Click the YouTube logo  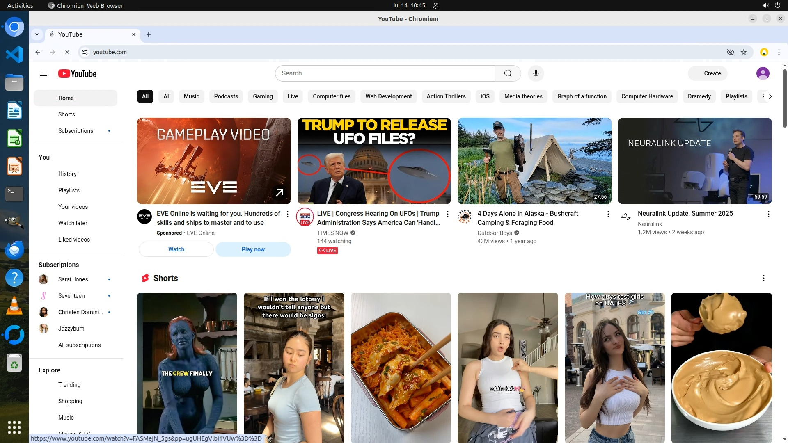click(77, 73)
